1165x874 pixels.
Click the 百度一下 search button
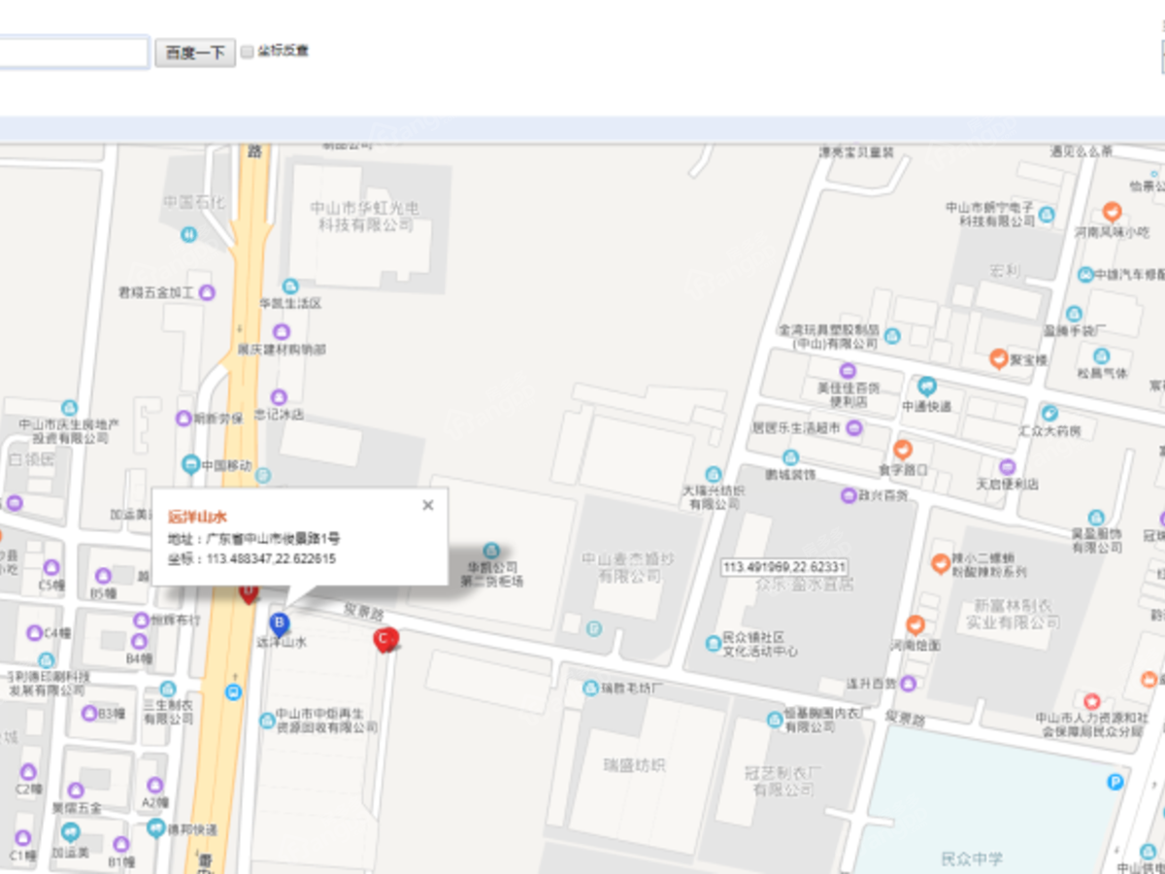point(194,51)
